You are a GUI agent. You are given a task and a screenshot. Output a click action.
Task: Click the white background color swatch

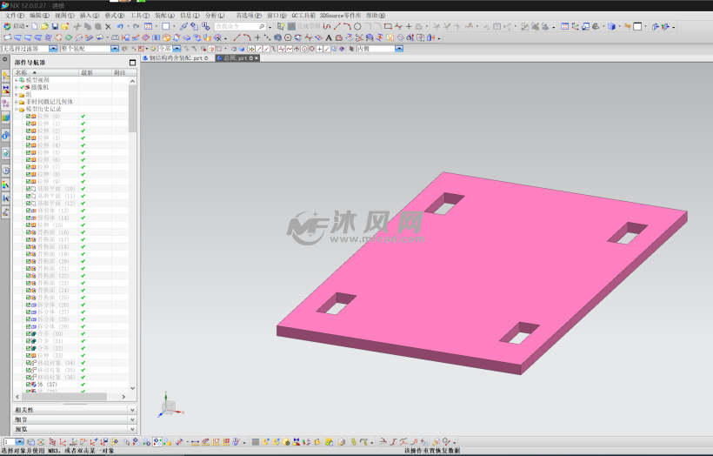click(x=637, y=27)
